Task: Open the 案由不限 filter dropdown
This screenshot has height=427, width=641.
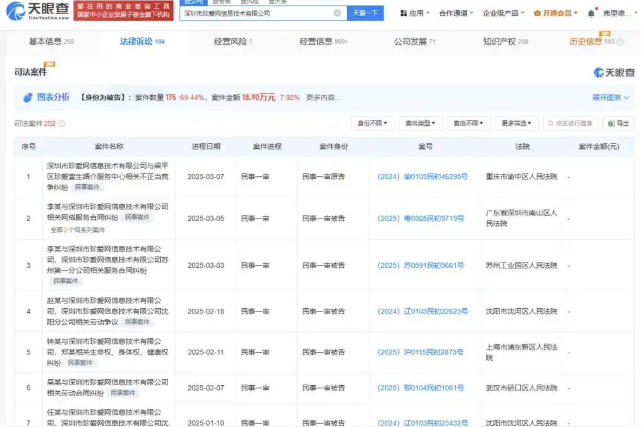Action: (x=468, y=123)
